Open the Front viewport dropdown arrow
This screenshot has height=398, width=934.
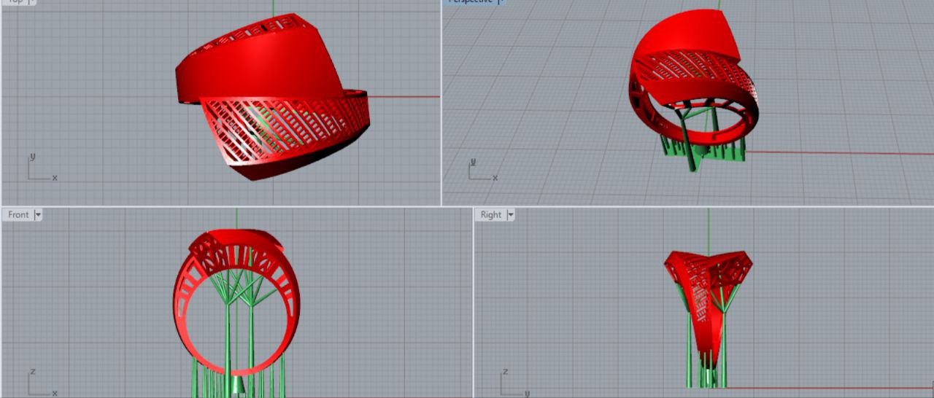pyautogui.click(x=38, y=214)
